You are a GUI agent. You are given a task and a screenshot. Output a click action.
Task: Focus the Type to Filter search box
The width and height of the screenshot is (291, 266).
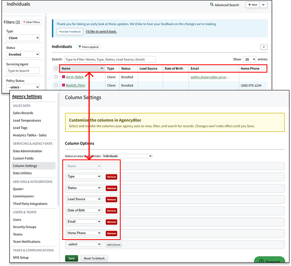tap(110, 60)
